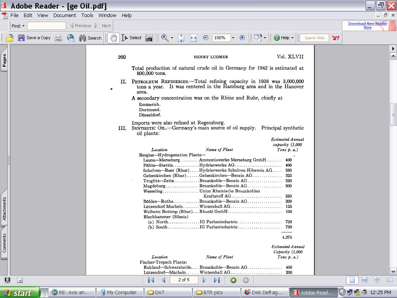This screenshot has width=397, height=298.
Task: Click Download New Reader Now link
Action: coord(368,25)
